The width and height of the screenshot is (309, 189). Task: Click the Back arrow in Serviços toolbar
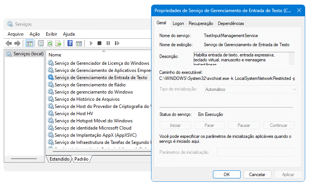[9, 43]
